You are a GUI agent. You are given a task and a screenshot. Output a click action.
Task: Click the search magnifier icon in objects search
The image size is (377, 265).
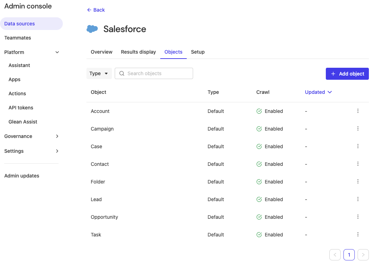click(x=122, y=73)
